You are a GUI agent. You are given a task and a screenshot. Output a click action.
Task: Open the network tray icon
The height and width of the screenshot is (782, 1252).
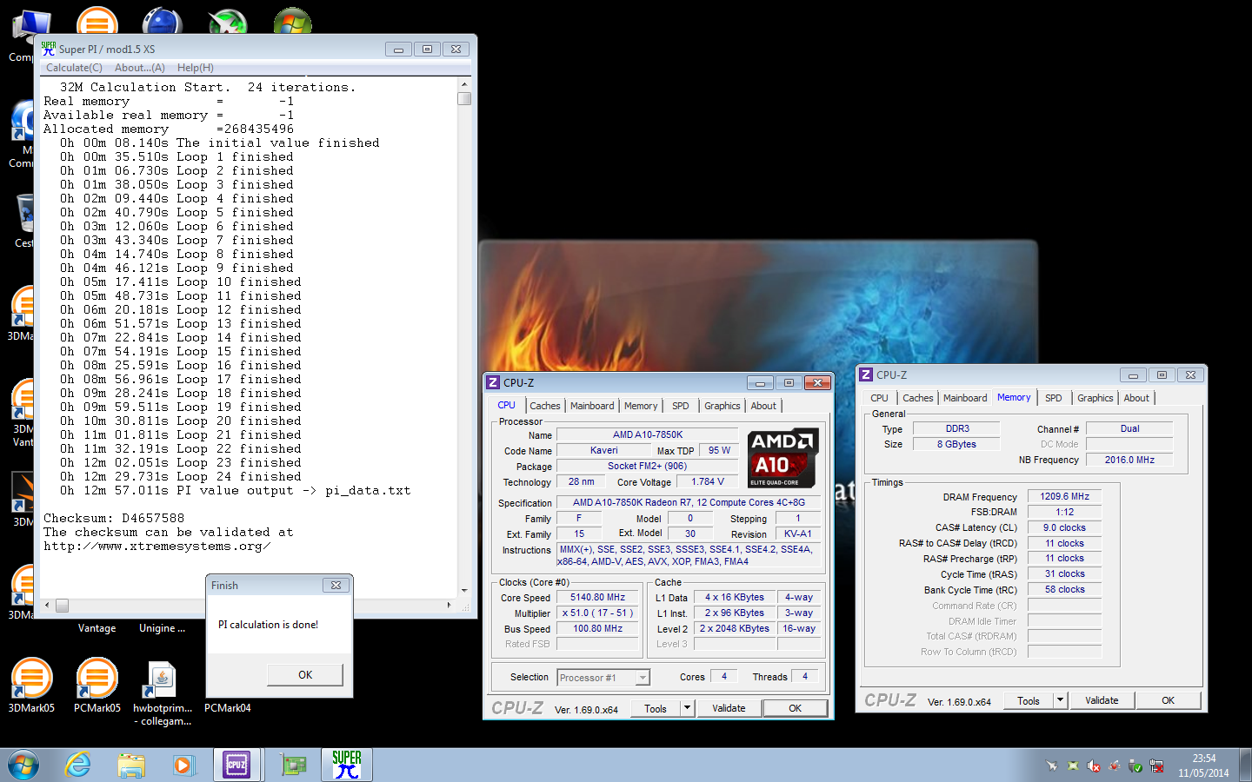1156,765
